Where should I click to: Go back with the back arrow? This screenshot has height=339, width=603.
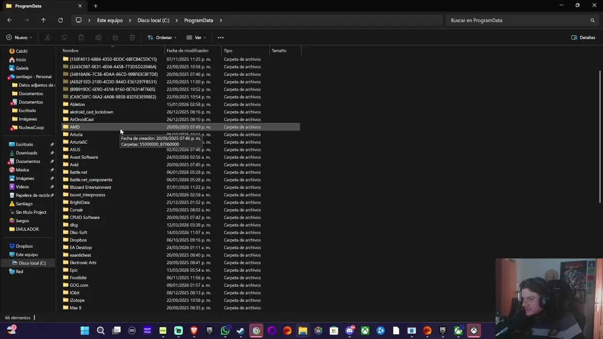point(9,20)
